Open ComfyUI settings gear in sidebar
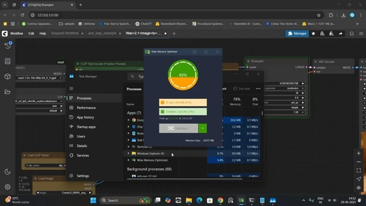 click(x=7, y=187)
